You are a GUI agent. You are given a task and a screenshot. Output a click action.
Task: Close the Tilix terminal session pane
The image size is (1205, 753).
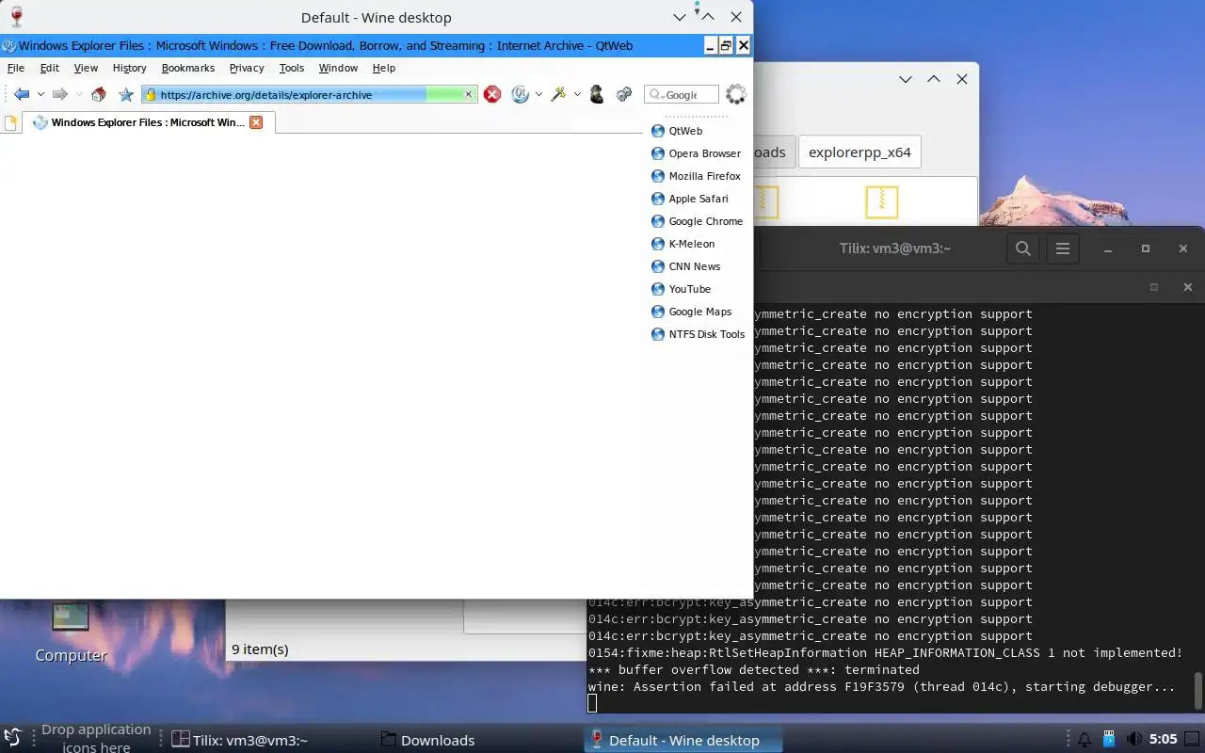pyautogui.click(x=1187, y=287)
